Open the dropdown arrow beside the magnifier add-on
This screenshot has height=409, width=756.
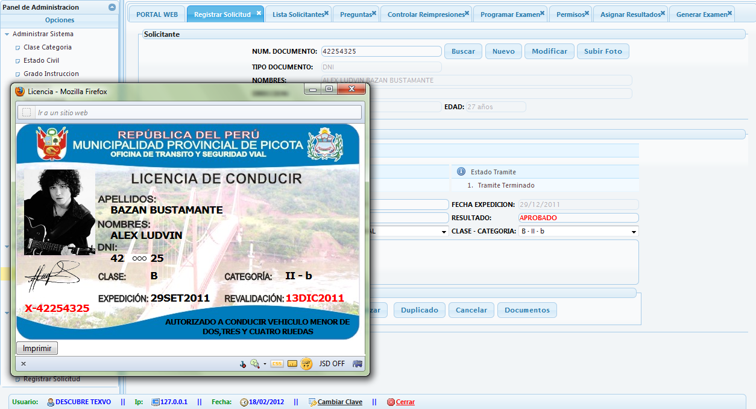(265, 364)
